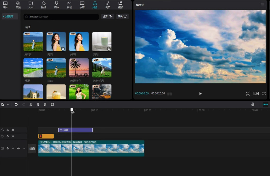270x176 pixels.
Task: Click the split clip tool in timeline toolbar
Action: point(31,104)
